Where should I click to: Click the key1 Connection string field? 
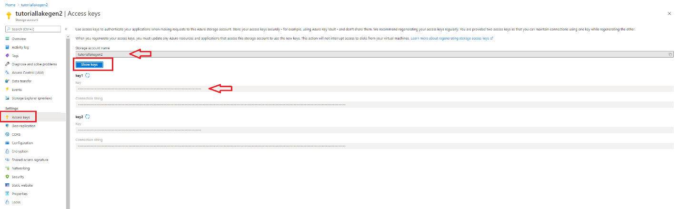pos(374,105)
